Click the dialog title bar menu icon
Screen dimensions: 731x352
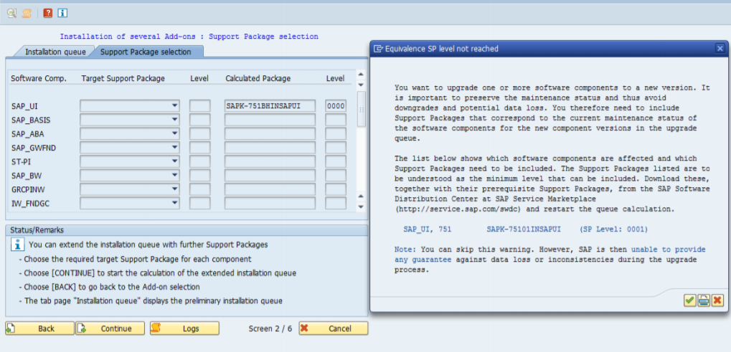(379, 49)
